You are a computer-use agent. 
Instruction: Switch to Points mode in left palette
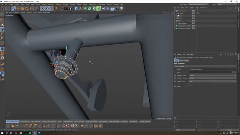tap(2, 29)
